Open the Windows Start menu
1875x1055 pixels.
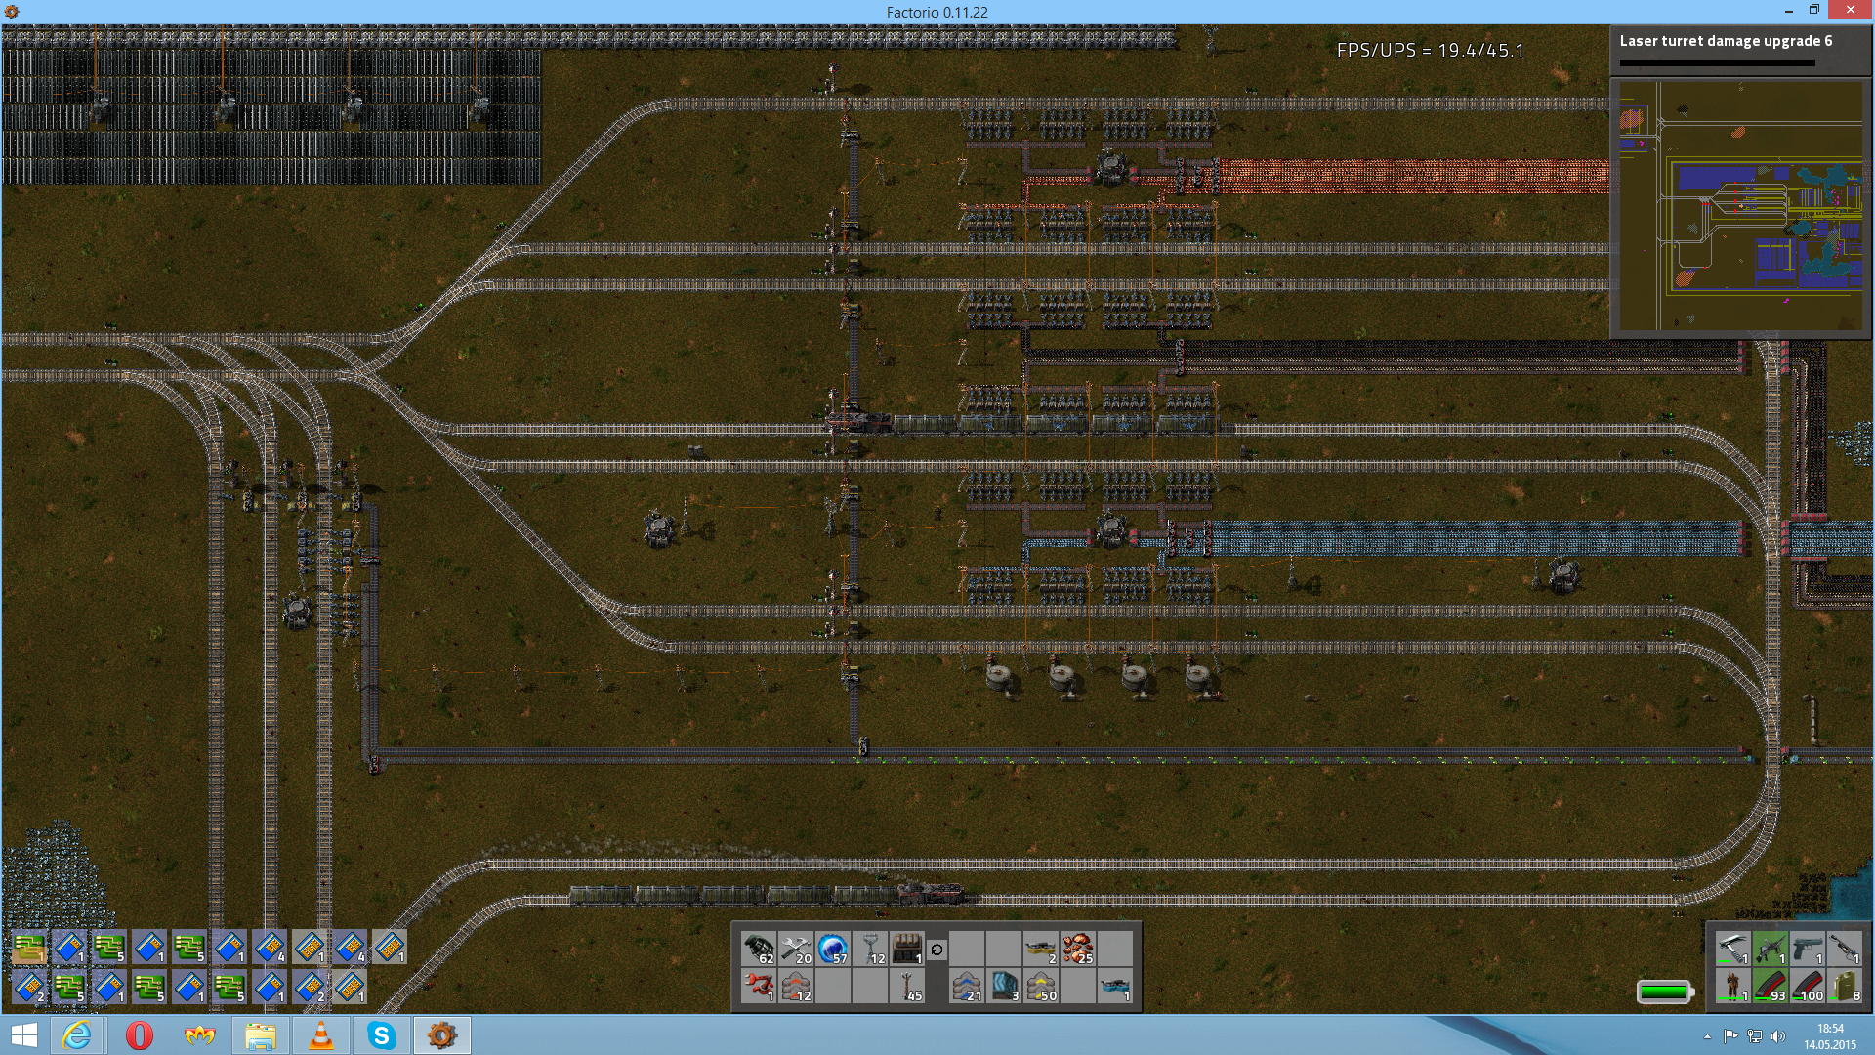[x=23, y=1035]
